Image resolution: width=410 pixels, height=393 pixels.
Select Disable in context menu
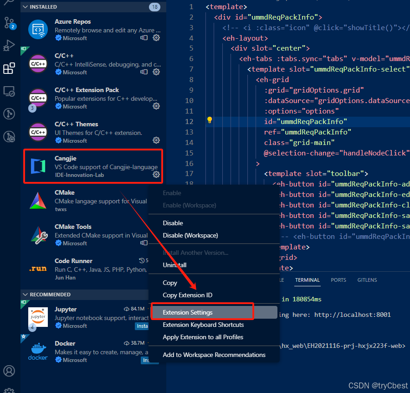coord(173,223)
